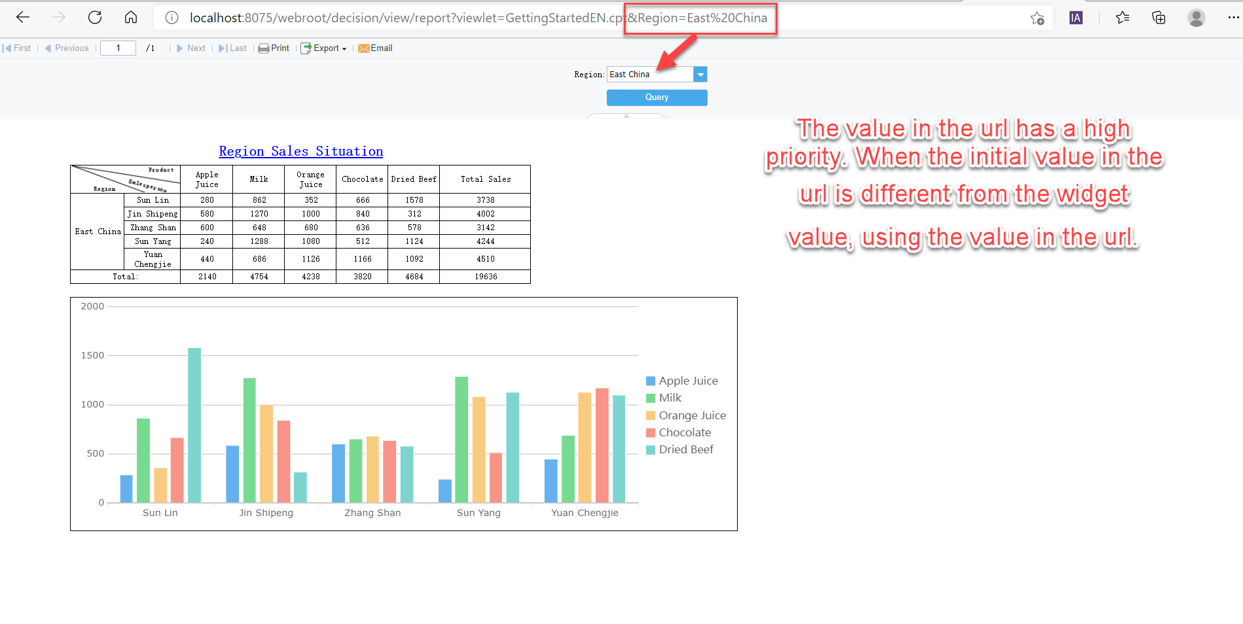
Task: Click the Export icon in the report toolbar
Action: coord(307,48)
